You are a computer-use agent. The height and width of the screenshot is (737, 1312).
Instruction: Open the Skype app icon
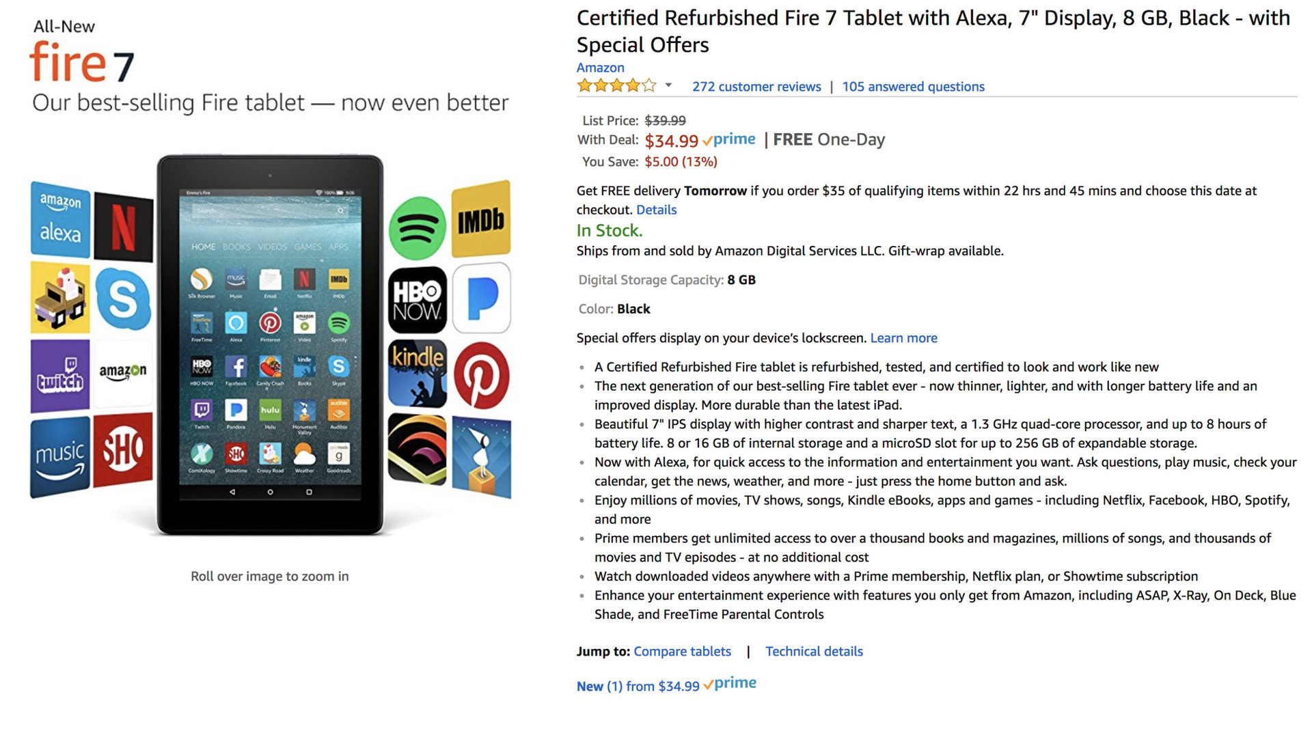pos(123,301)
